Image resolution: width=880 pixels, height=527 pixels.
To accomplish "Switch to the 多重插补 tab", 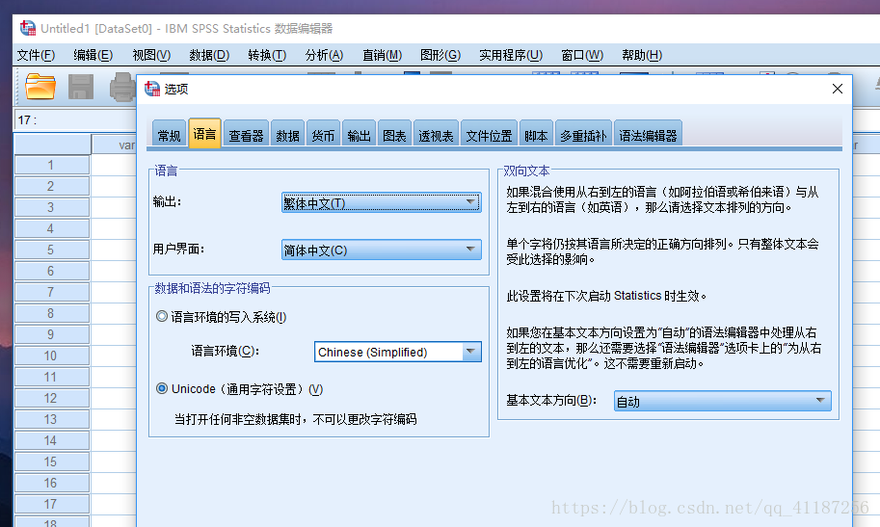I will tap(583, 135).
